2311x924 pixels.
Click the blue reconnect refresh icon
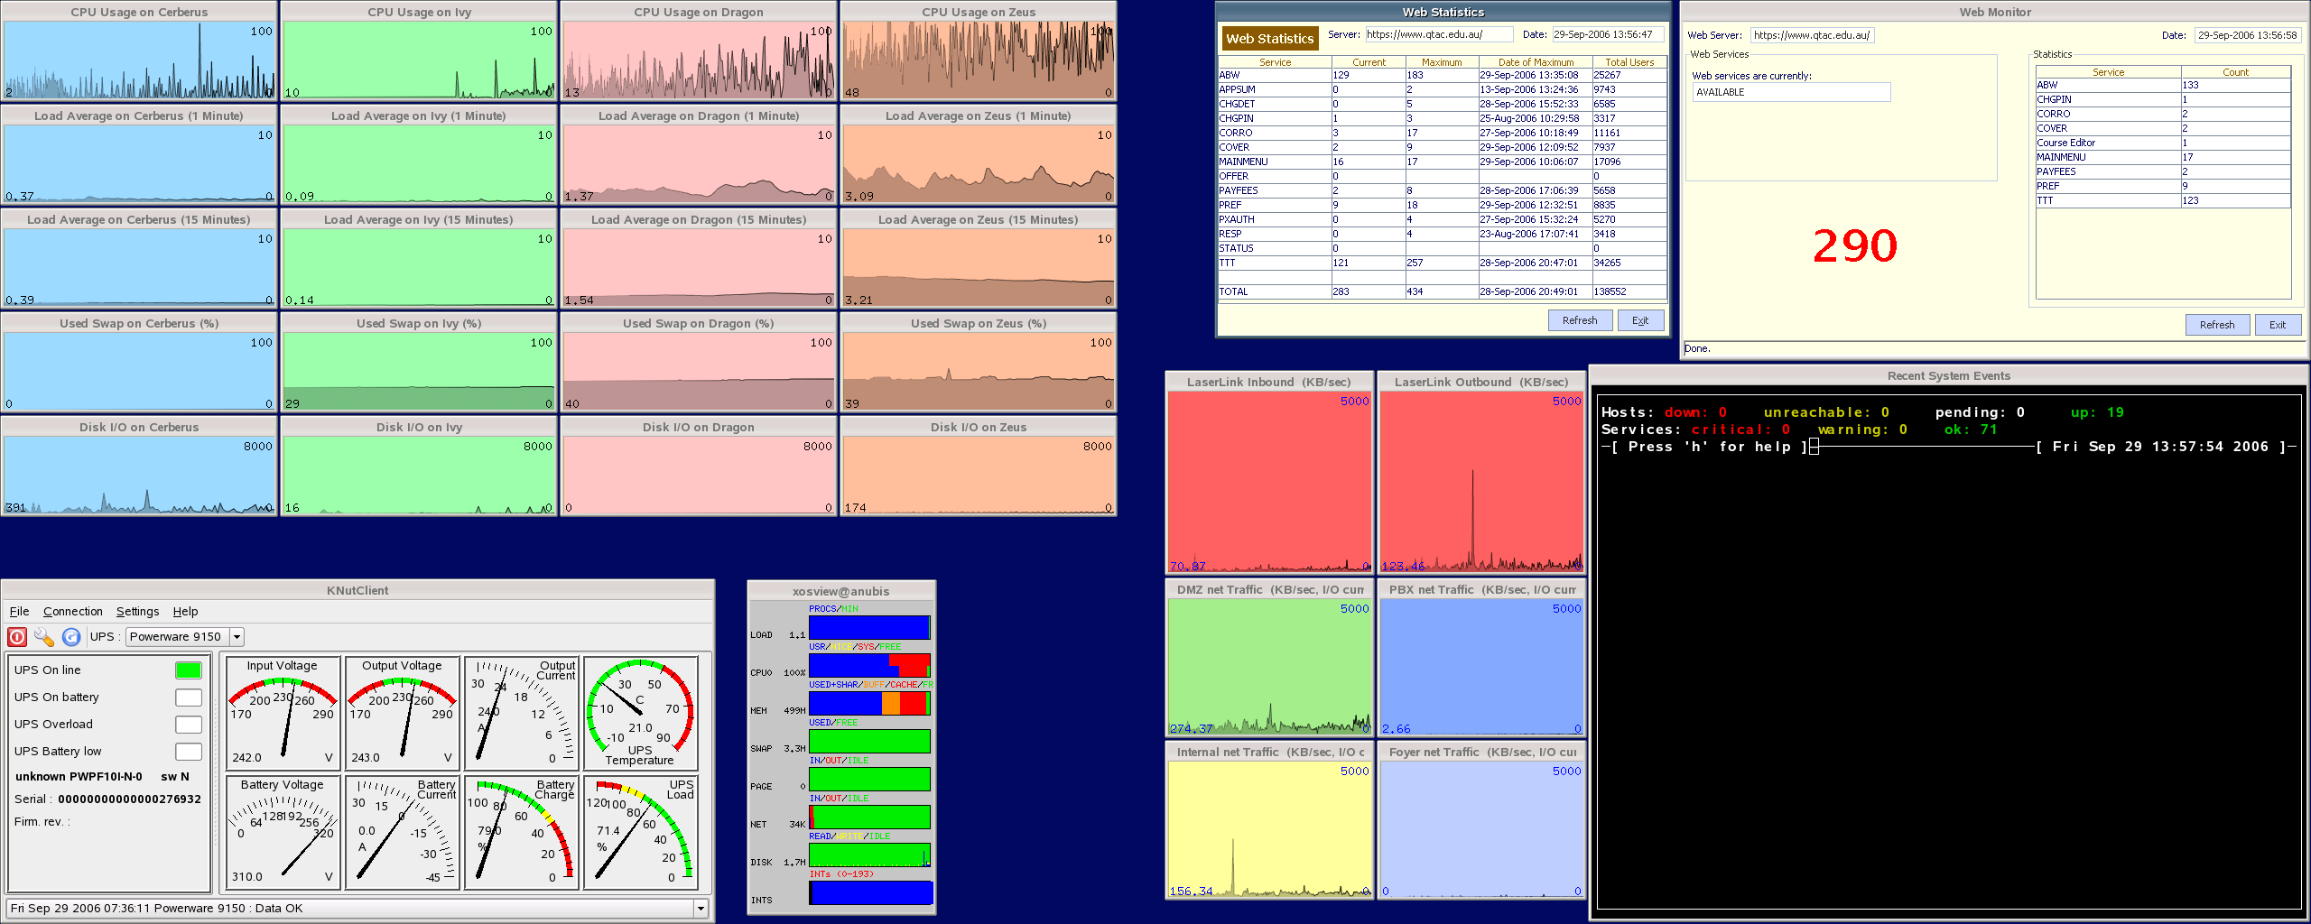click(71, 637)
